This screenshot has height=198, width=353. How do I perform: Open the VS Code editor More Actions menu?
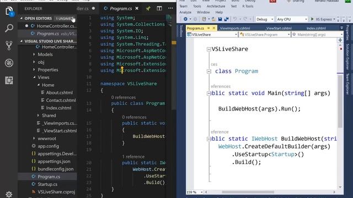tap(170, 9)
